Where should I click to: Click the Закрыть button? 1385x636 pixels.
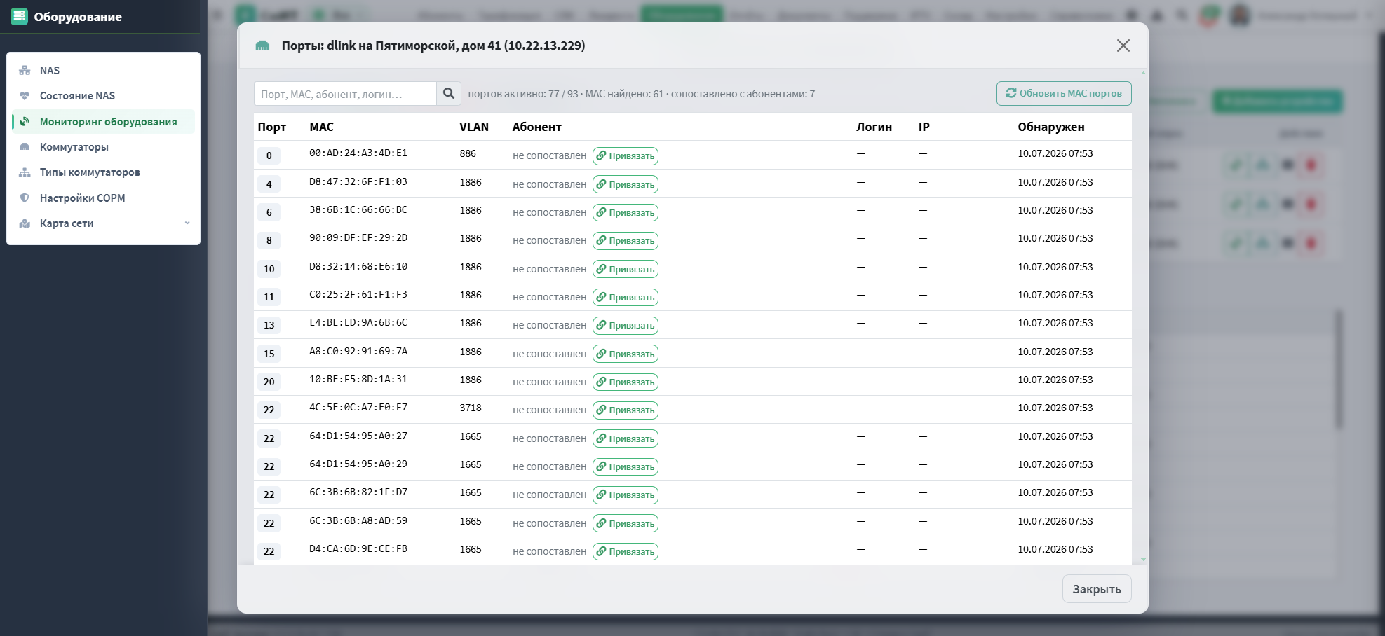(x=1097, y=589)
